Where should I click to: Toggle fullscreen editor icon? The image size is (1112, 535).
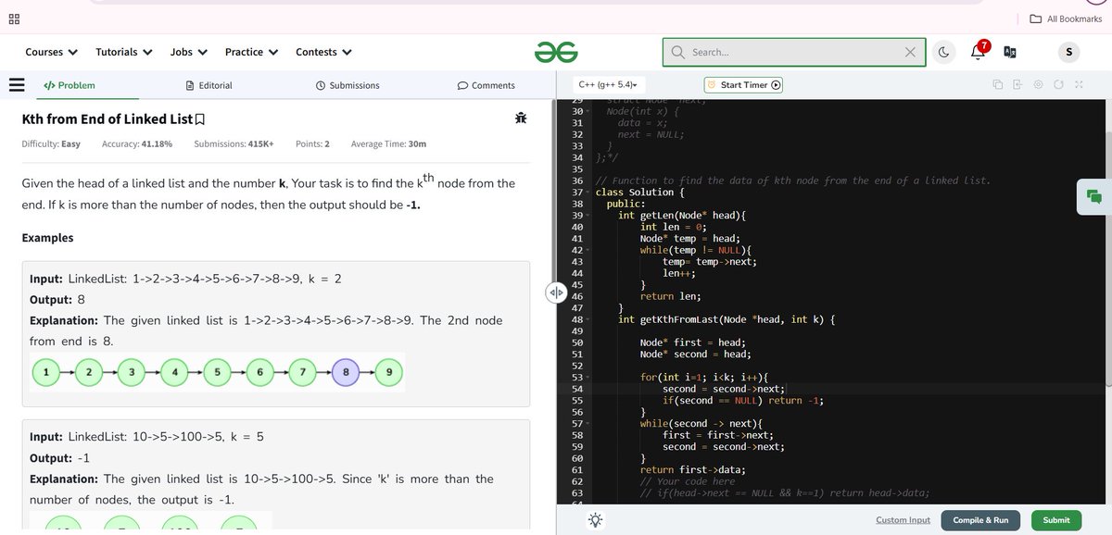coord(1079,85)
